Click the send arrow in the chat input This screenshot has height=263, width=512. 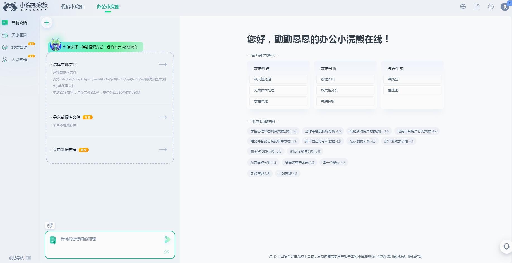167,239
